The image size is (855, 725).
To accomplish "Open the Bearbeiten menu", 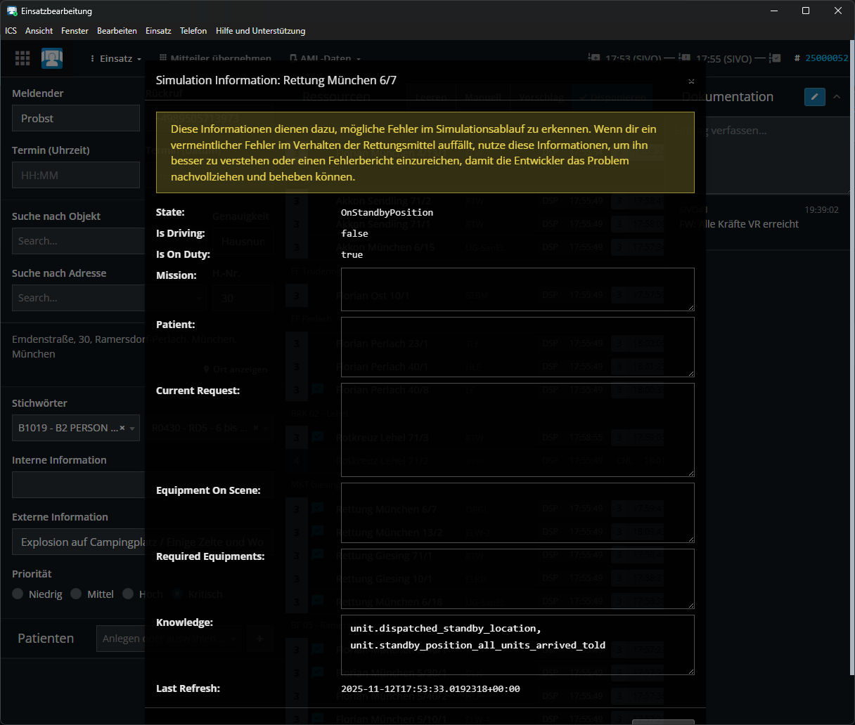I will click(117, 31).
